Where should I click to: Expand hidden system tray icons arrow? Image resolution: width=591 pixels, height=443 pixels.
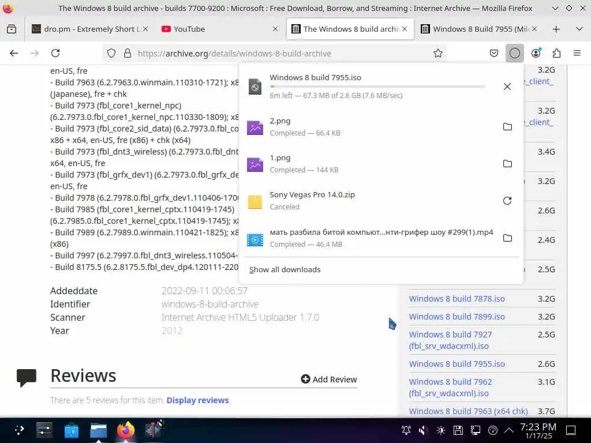coord(509,430)
